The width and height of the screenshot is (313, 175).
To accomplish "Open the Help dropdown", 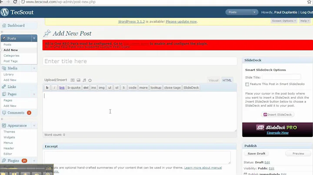I will 305,21.
